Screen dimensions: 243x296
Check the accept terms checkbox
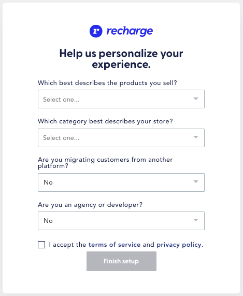click(41, 245)
